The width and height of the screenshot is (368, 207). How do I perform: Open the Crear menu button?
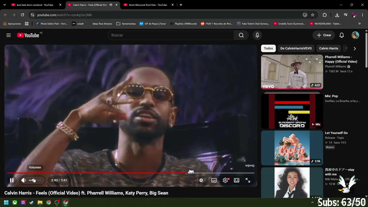[x=324, y=35]
